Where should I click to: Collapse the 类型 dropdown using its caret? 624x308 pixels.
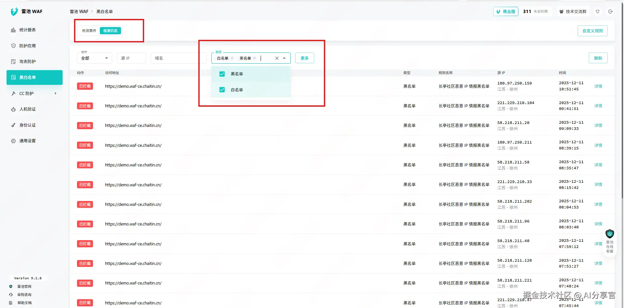tap(284, 58)
